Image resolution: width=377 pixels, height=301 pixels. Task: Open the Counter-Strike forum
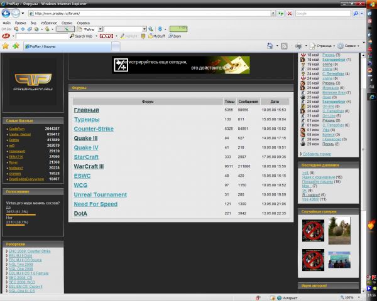coord(94,129)
